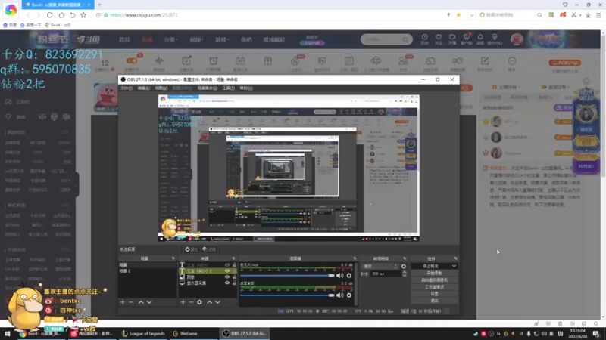This screenshot has height=340, width=606.
Task: Open 桌面音频 audio settings gear
Action: (x=349, y=295)
